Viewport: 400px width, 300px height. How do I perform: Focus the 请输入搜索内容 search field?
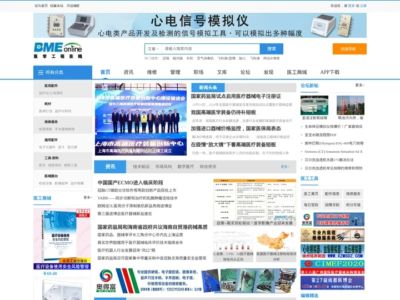pos(211,49)
